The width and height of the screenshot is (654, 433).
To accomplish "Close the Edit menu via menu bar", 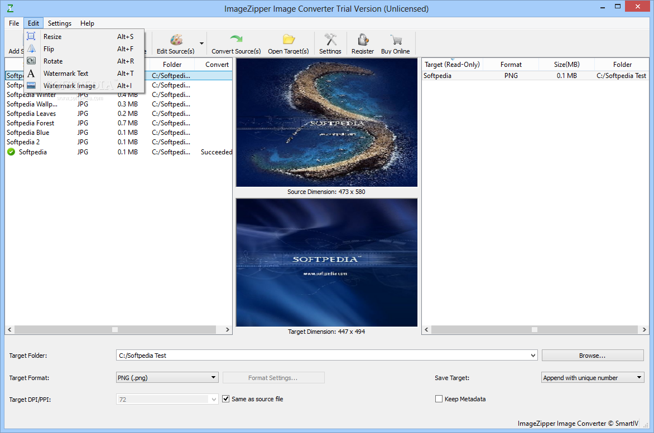I will [33, 23].
